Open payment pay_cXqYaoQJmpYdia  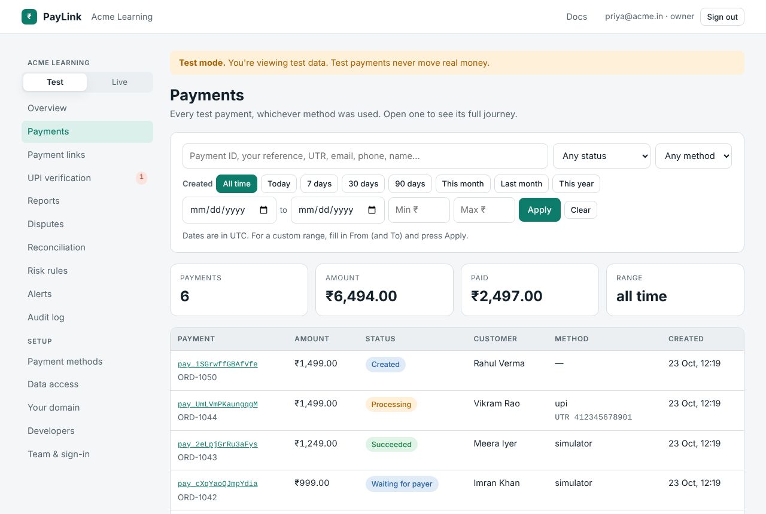218,484
